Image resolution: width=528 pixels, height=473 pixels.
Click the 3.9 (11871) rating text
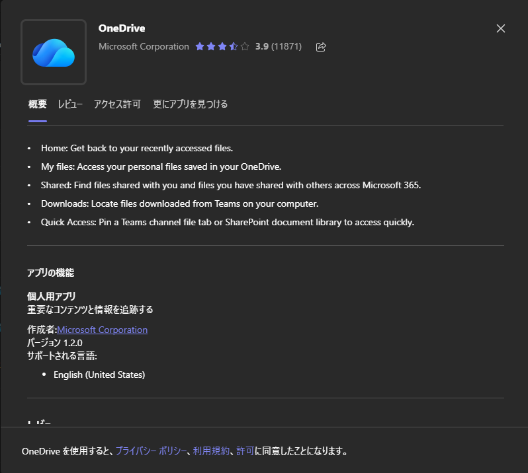279,46
